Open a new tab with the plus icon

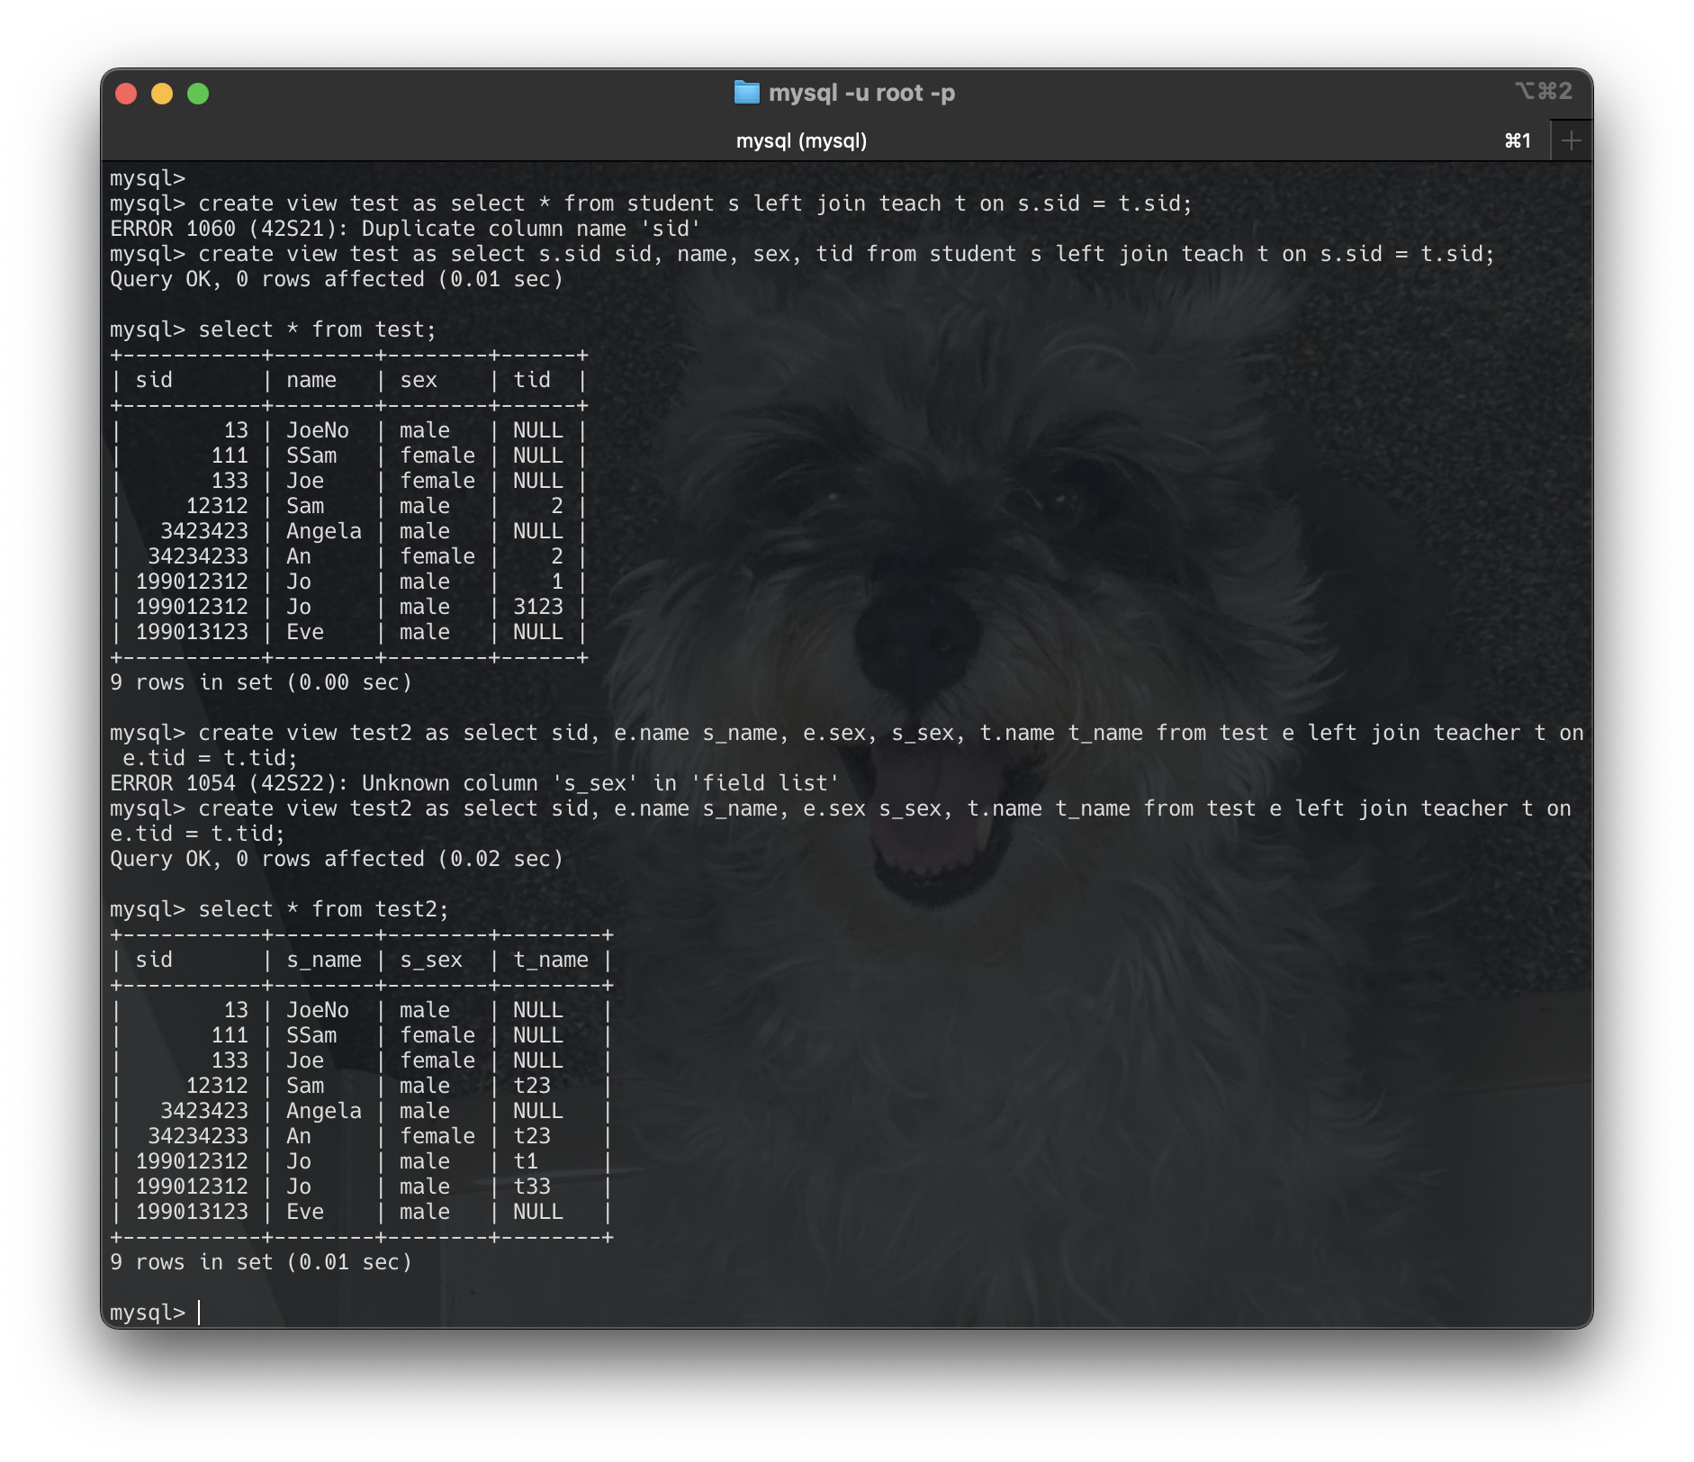click(x=1571, y=140)
